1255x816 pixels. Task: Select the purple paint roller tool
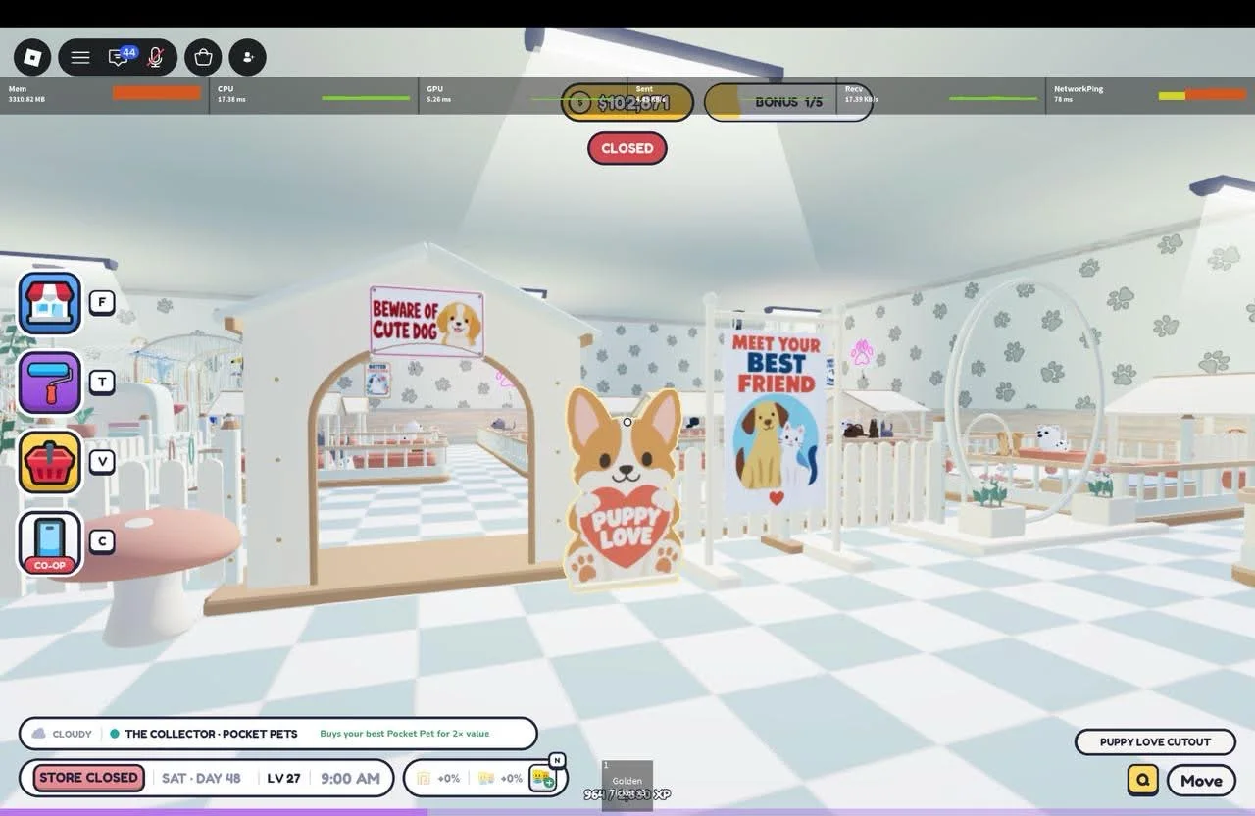coord(49,382)
